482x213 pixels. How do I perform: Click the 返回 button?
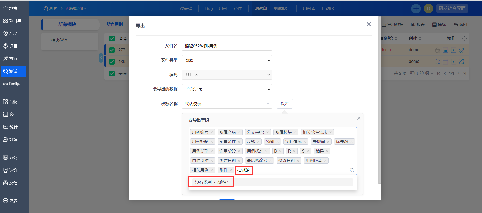tap(460, 25)
